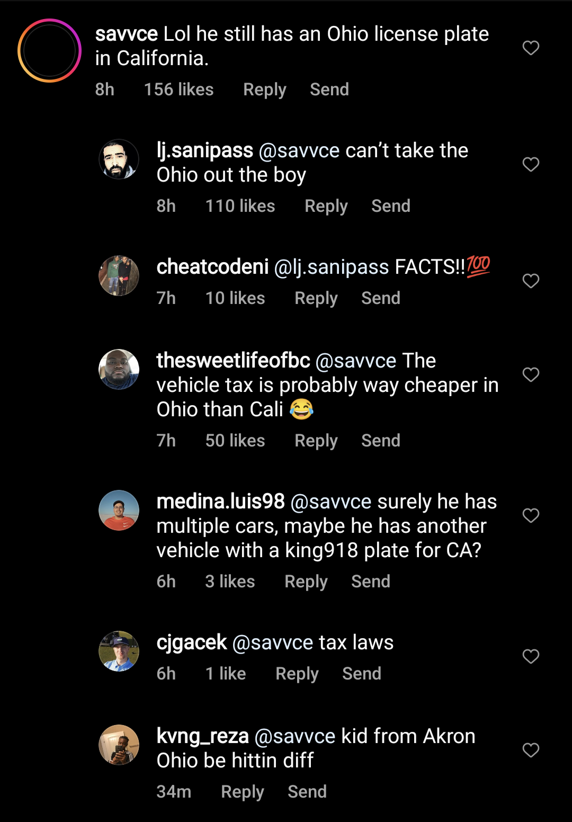Open thesweetlifeofbc's profile picture
572x822 pixels.
click(119, 369)
